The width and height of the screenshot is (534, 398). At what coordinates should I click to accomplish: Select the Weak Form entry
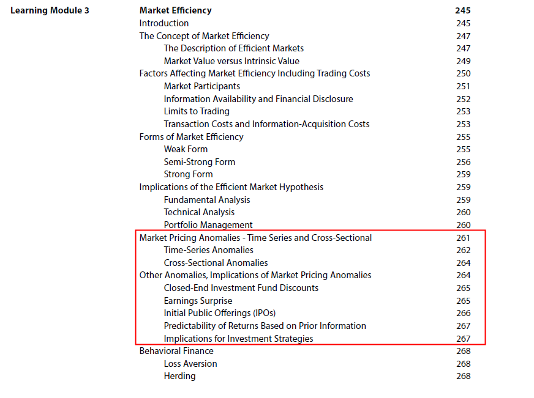point(186,149)
